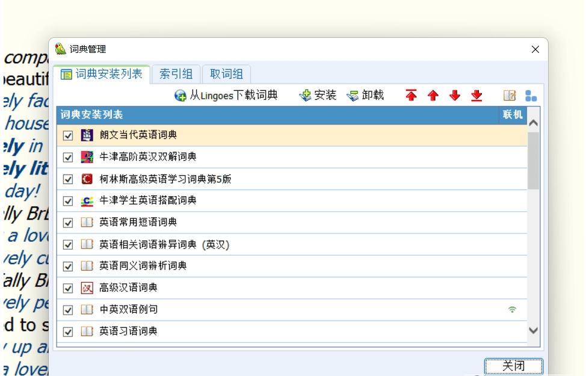This screenshot has width=586, height=376.
Task: Open dictionary properties book icon
Action: tap(510, 95)
